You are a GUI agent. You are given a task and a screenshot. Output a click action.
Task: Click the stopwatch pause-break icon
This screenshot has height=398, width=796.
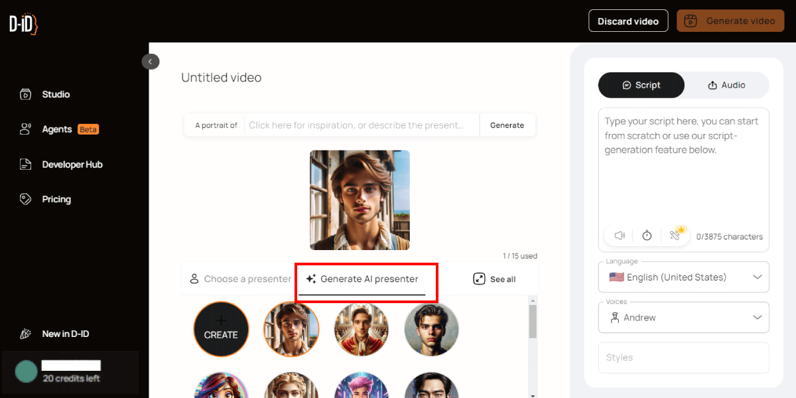[x=647, y=235]
